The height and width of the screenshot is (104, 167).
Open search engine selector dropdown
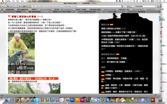point(130,6)
